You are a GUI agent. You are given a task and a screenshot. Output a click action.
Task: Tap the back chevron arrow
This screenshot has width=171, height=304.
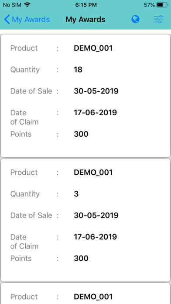pos(7,20)
